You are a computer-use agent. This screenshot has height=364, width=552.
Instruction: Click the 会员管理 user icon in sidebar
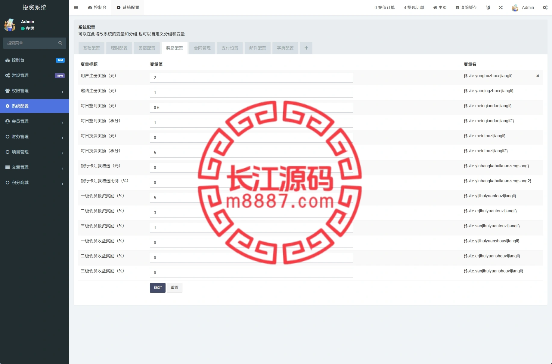tap(8, 121)
